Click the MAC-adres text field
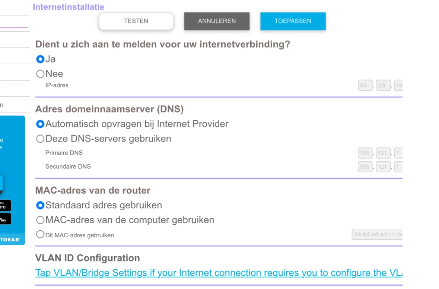Screen dimensions: 439x289 (377, 235)
